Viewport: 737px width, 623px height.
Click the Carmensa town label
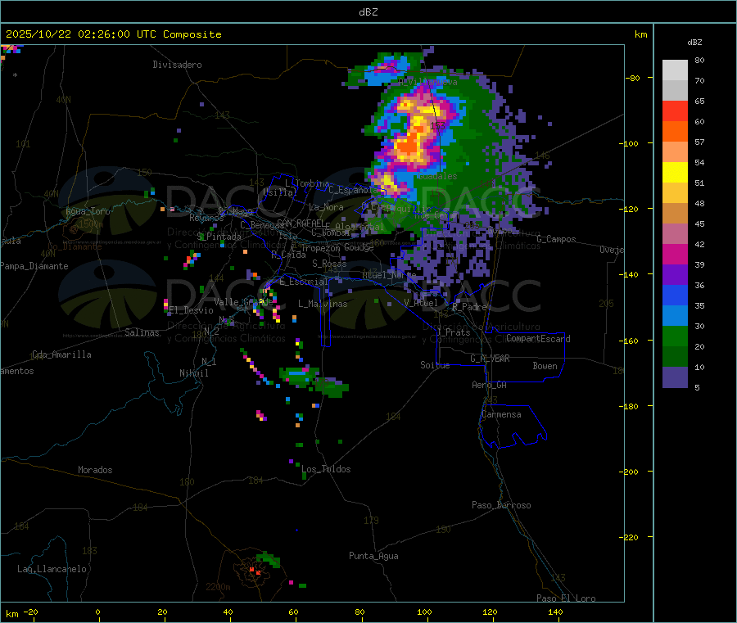click(x=501, y=414)
